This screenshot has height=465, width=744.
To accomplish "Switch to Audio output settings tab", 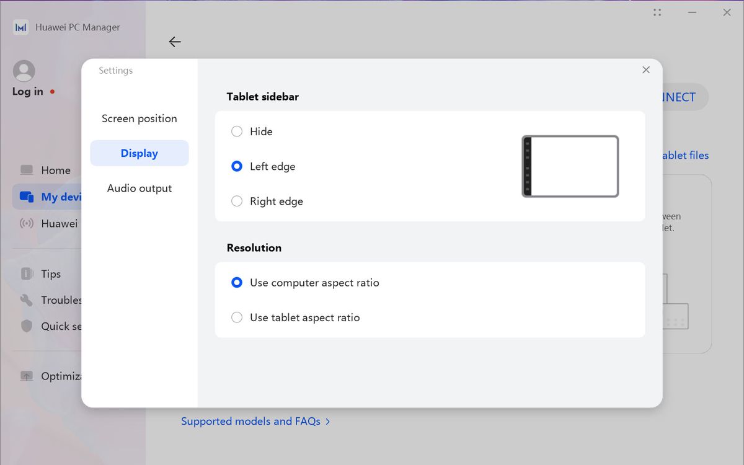I will [x=139, y=188].
